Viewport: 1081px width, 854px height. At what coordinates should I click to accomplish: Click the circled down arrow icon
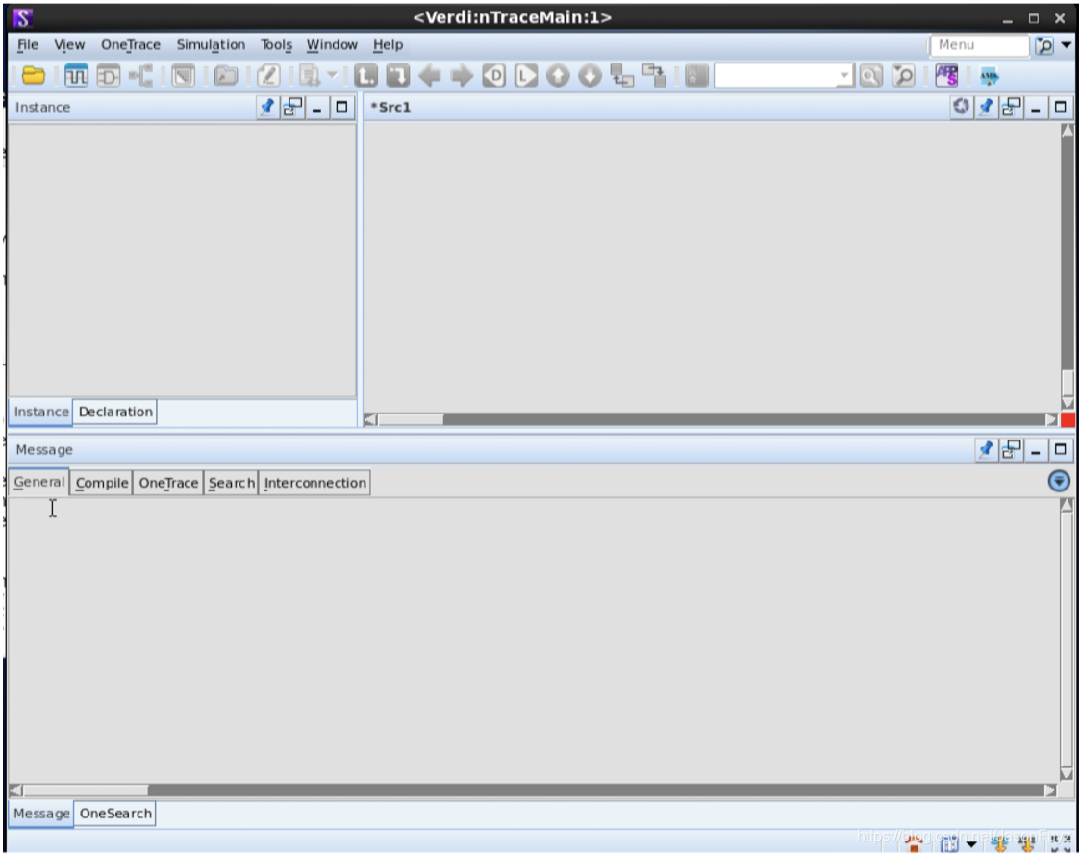click(590, 76)
